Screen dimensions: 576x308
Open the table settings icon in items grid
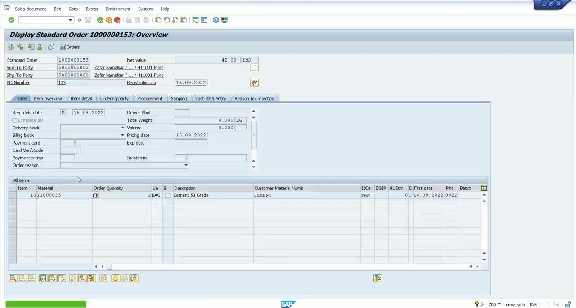pyautogui.click(x=484, y=188)
